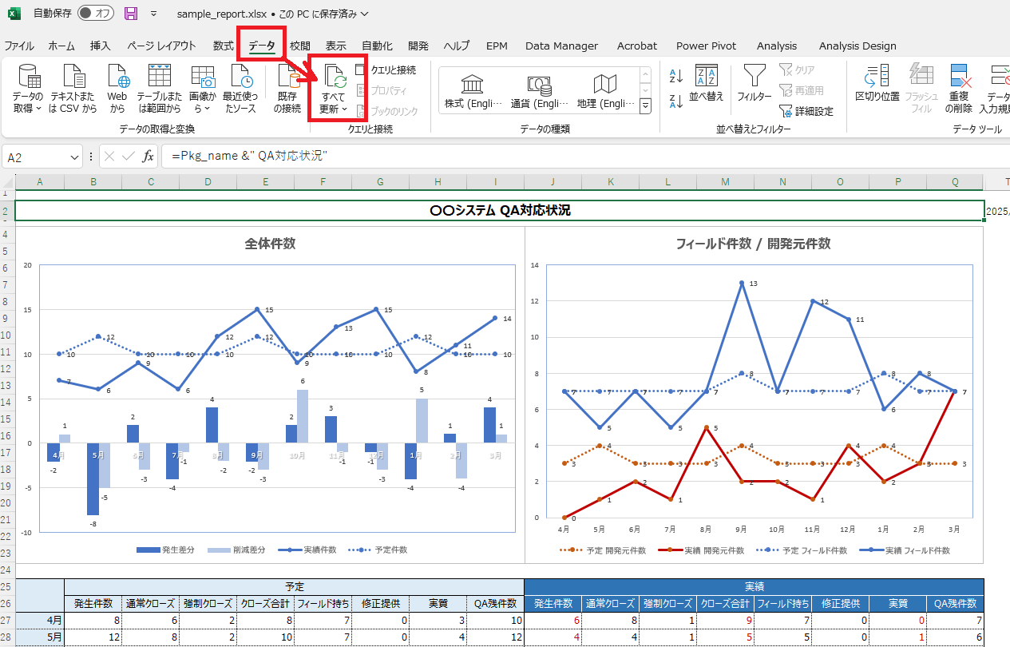
Task: Click the Name Box showing A2
Action: 36,157
